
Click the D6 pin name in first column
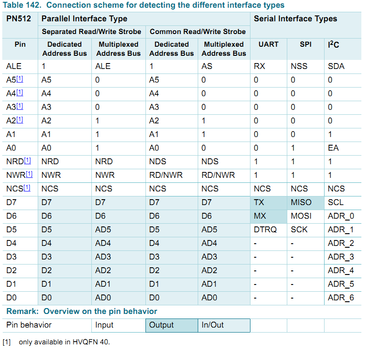11,216
